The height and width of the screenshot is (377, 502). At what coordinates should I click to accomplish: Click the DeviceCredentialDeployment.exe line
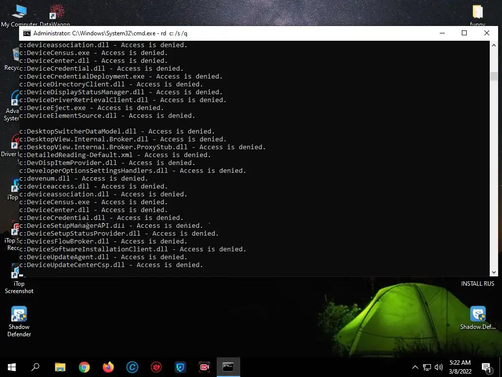tap(121, 76)
